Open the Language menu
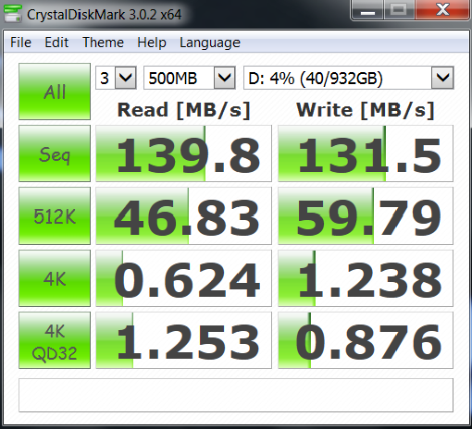This screenshot has width=472, height=429. click(210, 43)
